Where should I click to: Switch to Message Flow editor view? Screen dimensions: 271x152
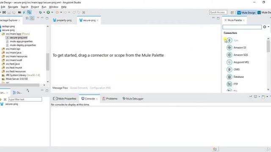[60, 88]
